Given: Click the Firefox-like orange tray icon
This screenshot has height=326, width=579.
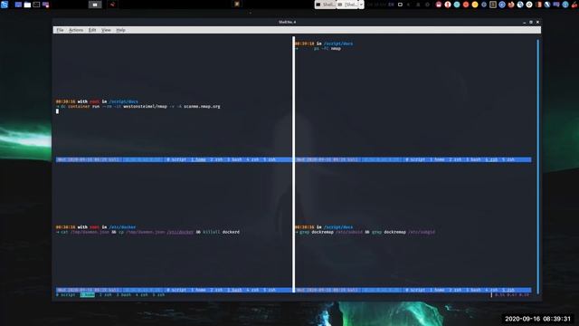Looking at the screenshot, I should click(511, 5).
